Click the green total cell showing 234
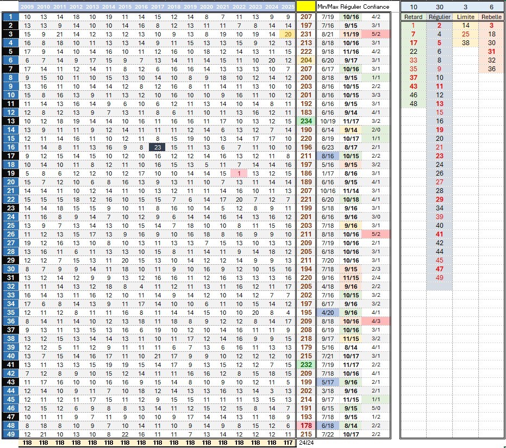 point(306,121)
